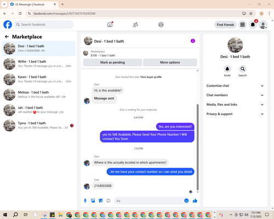This screenshot has height=219, width=274.
Task: Click the scroll-down arrow of chat scrollbar
Action: 197,192
